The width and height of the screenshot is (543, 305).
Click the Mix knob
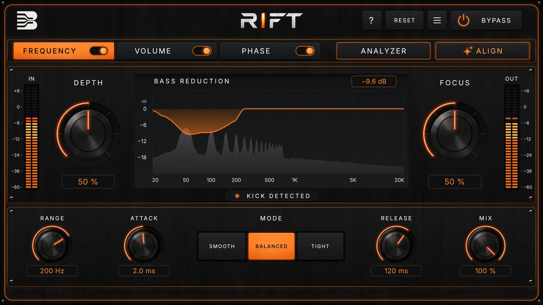pyautogui.click(x=486, y=246)
